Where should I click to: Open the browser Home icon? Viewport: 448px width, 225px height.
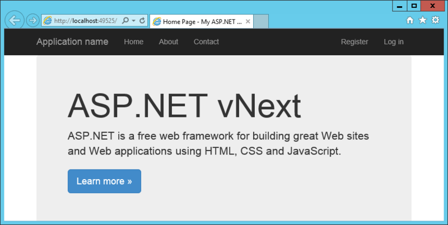click(410, 20)
